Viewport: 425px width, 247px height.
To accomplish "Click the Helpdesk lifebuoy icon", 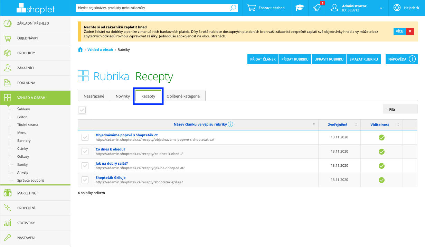I will tap(397, 8).
